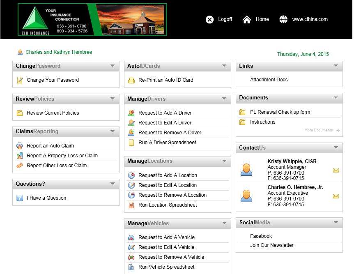Viewport: 354px width, 274px height.
Task: Click Report an Auto Claim text
Action: (51, 146)
